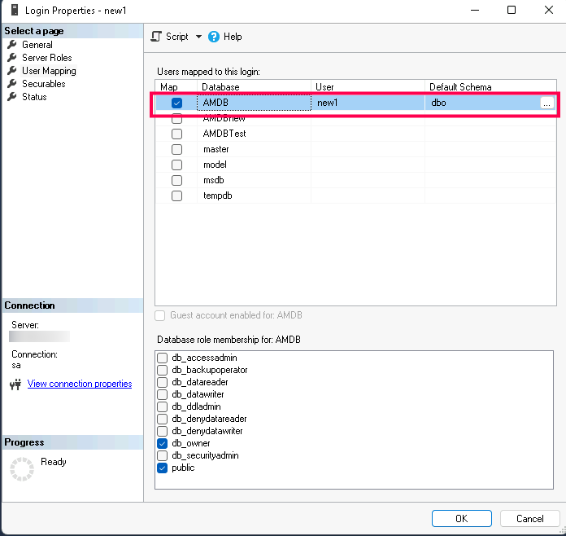Click the new1 User cell for AMDB
Viewport: 566px width, 536px height.
coord(368,103)
